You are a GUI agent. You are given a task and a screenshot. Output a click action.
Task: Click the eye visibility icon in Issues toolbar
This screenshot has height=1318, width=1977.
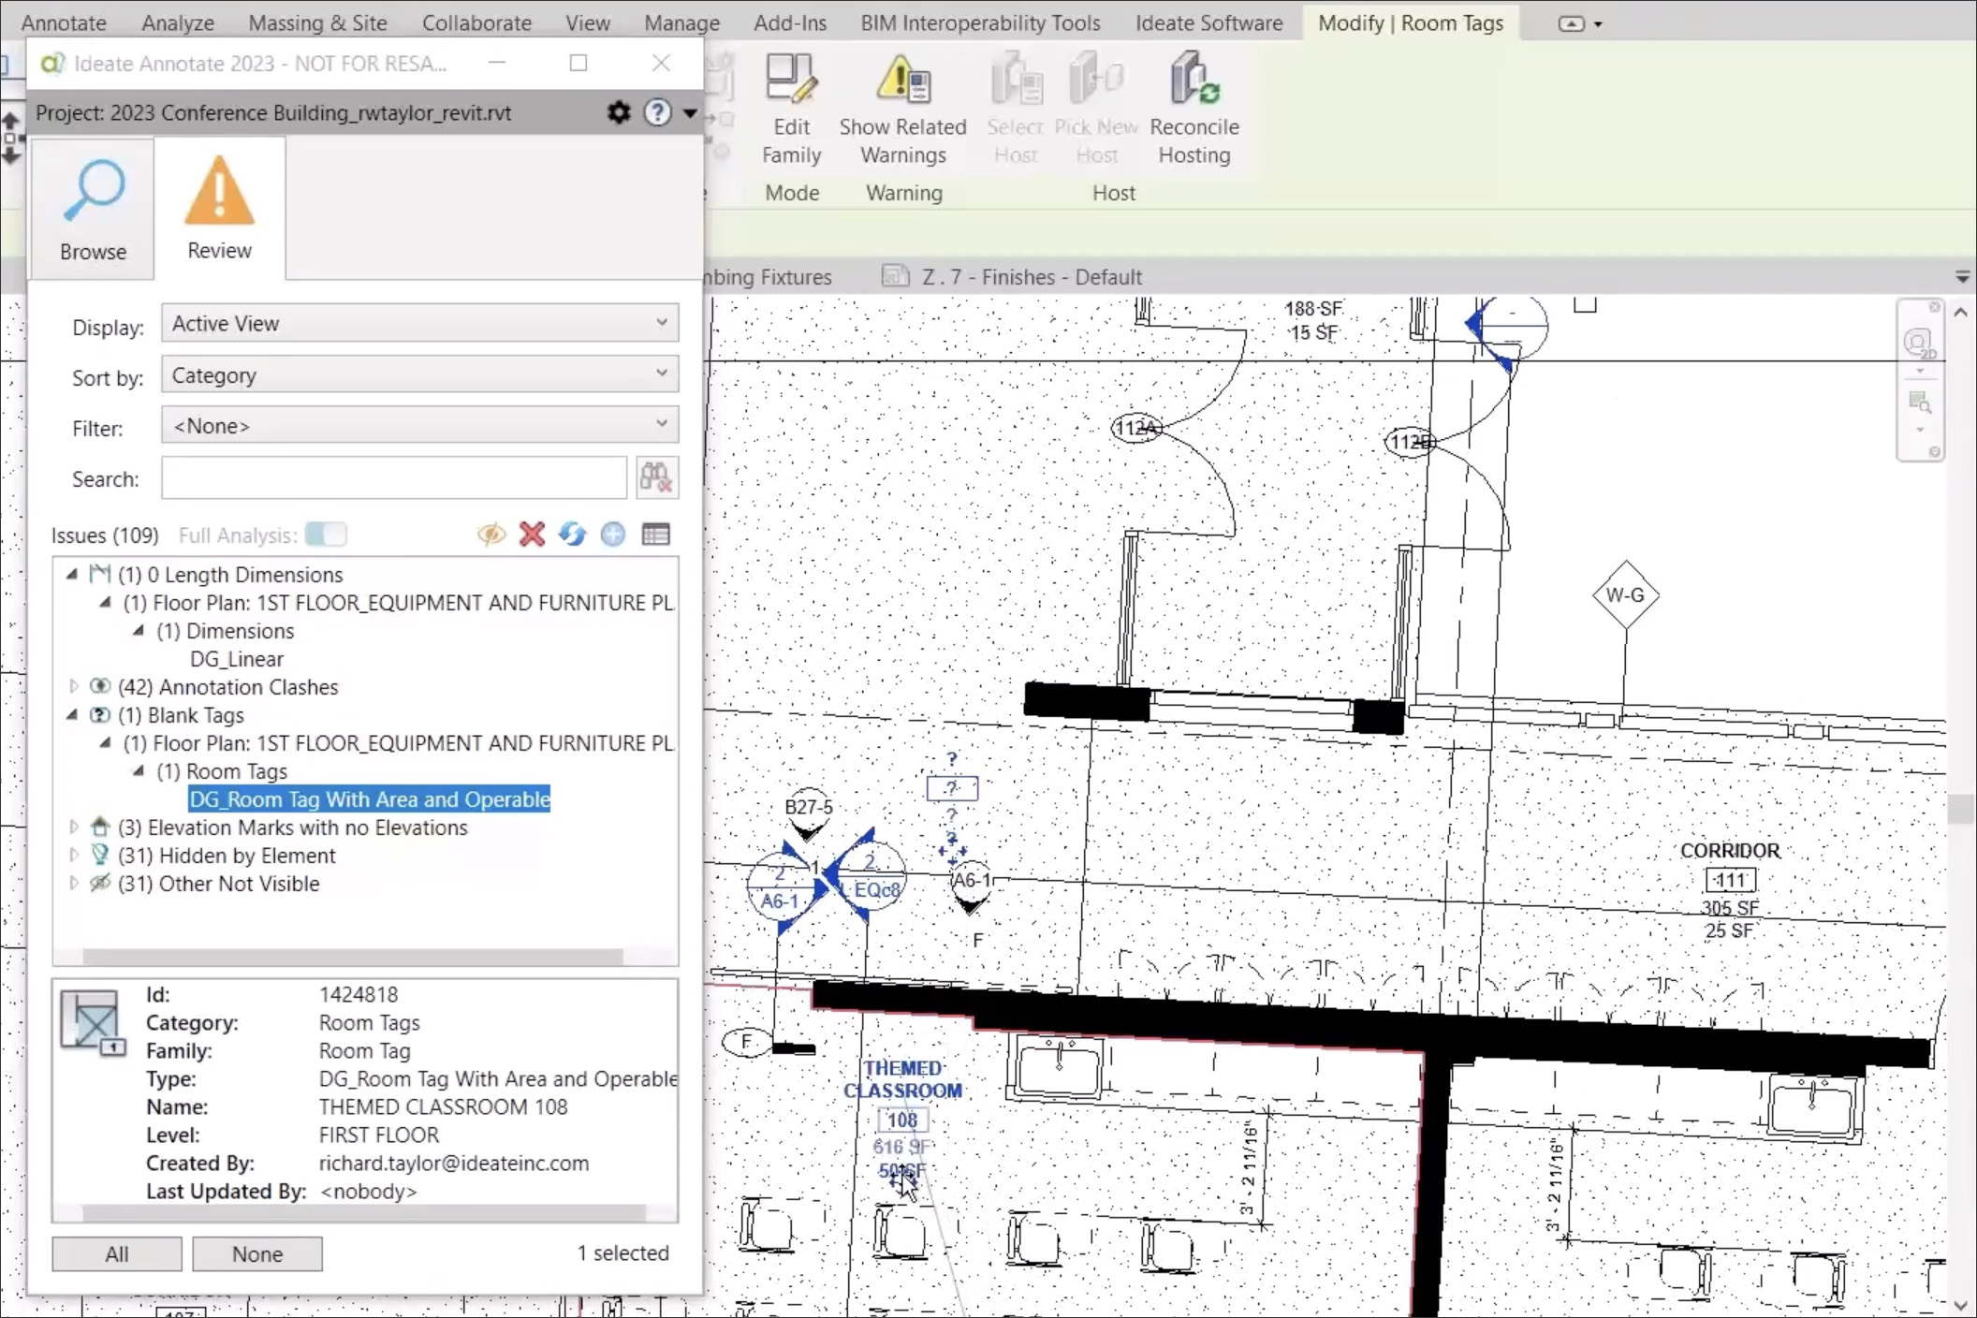[x=491, y=535]
